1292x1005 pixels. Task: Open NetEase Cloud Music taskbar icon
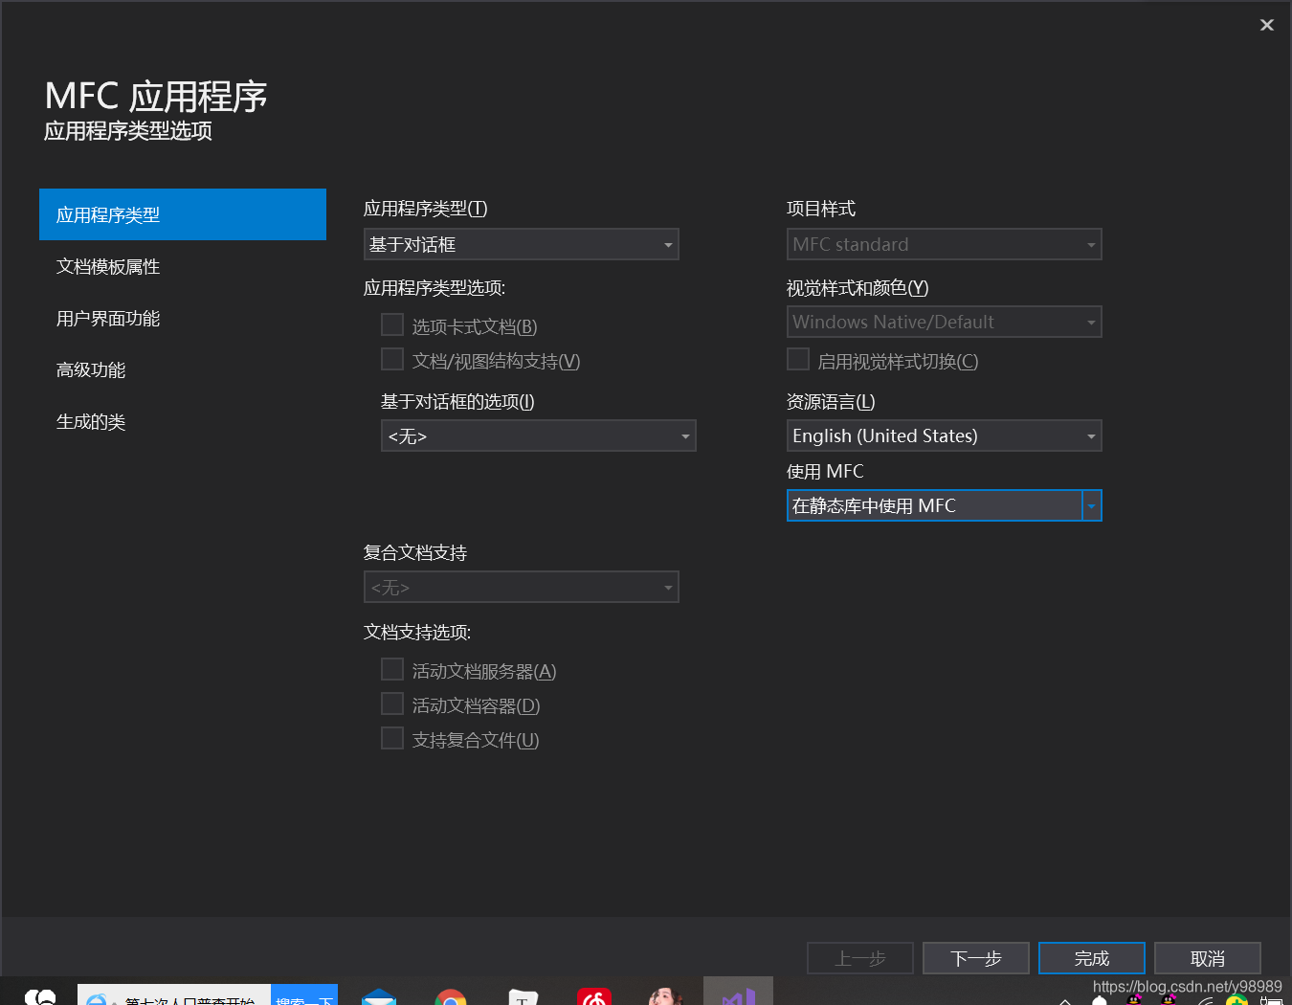[594, 997]
